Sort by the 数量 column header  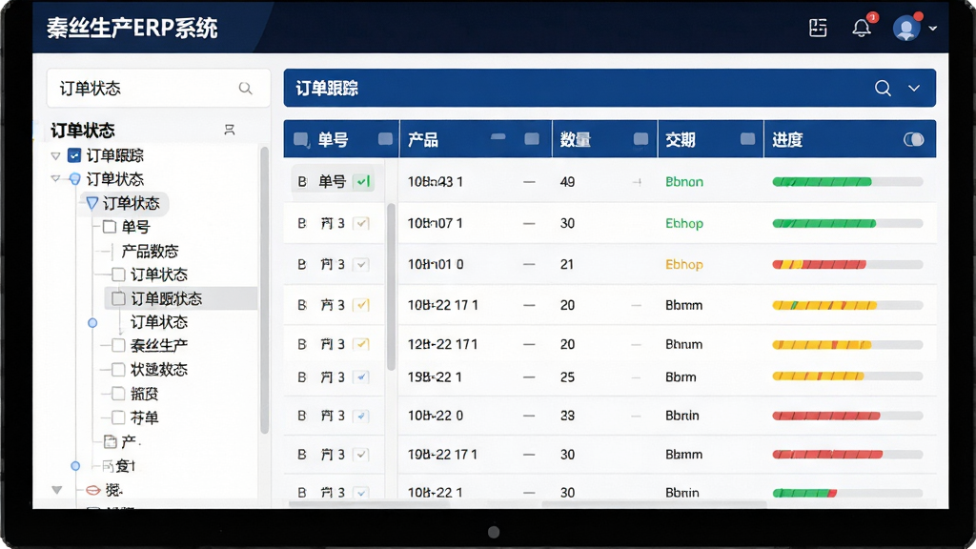[x=575, y=139]
